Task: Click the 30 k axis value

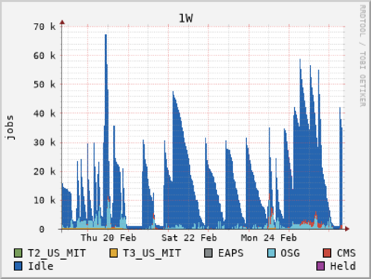Action: pos(45,142)
